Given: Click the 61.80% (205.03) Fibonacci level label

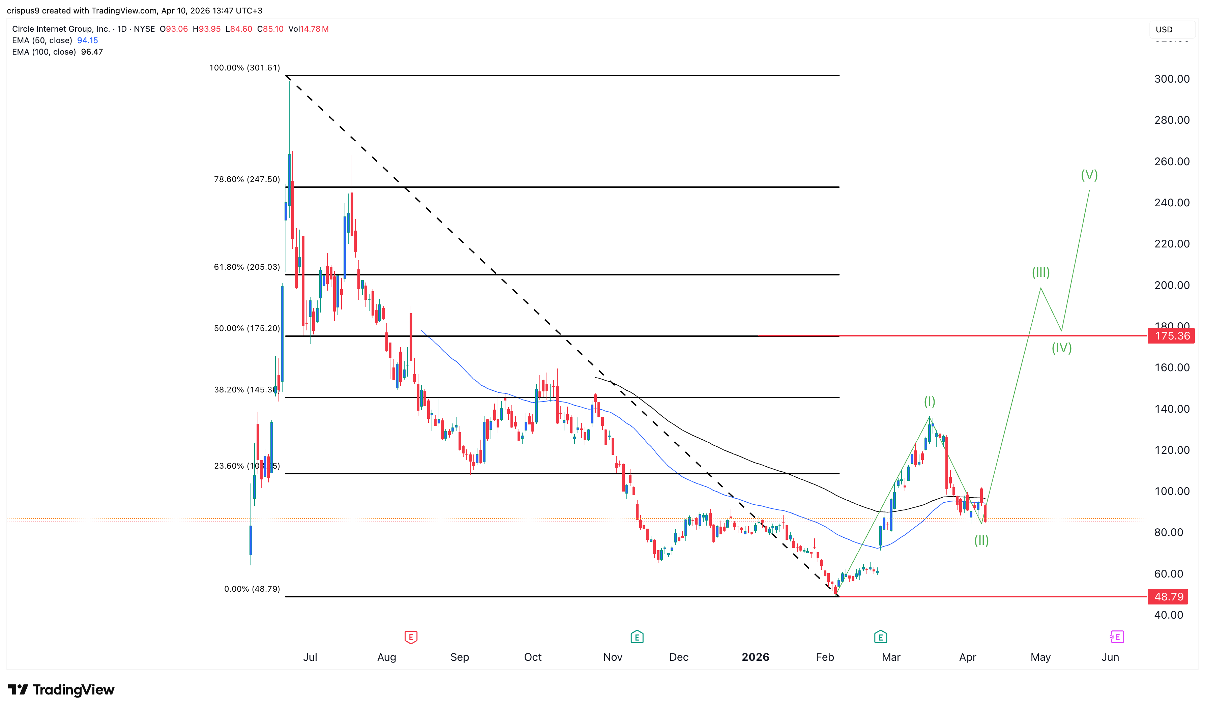Looking at the screenshot, I should [x=246, y=267].
